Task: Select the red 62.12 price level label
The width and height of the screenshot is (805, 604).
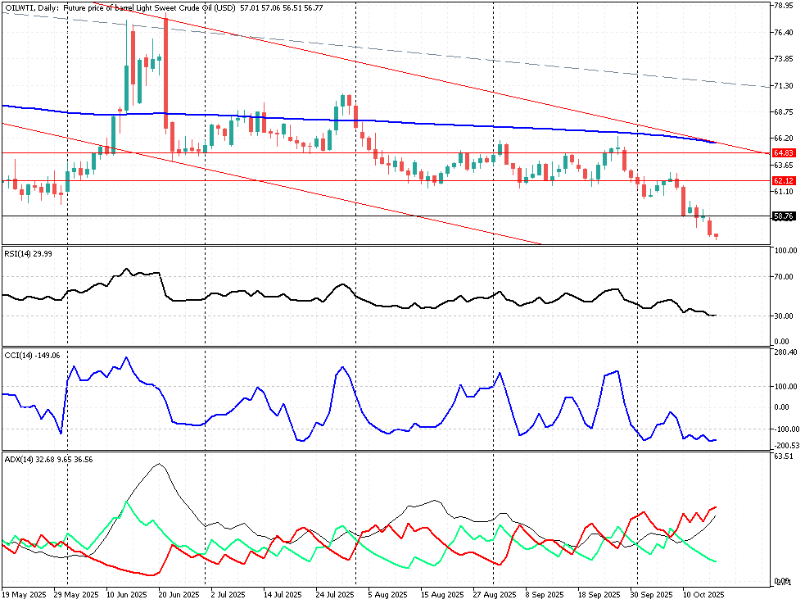Action: point(784,180)
